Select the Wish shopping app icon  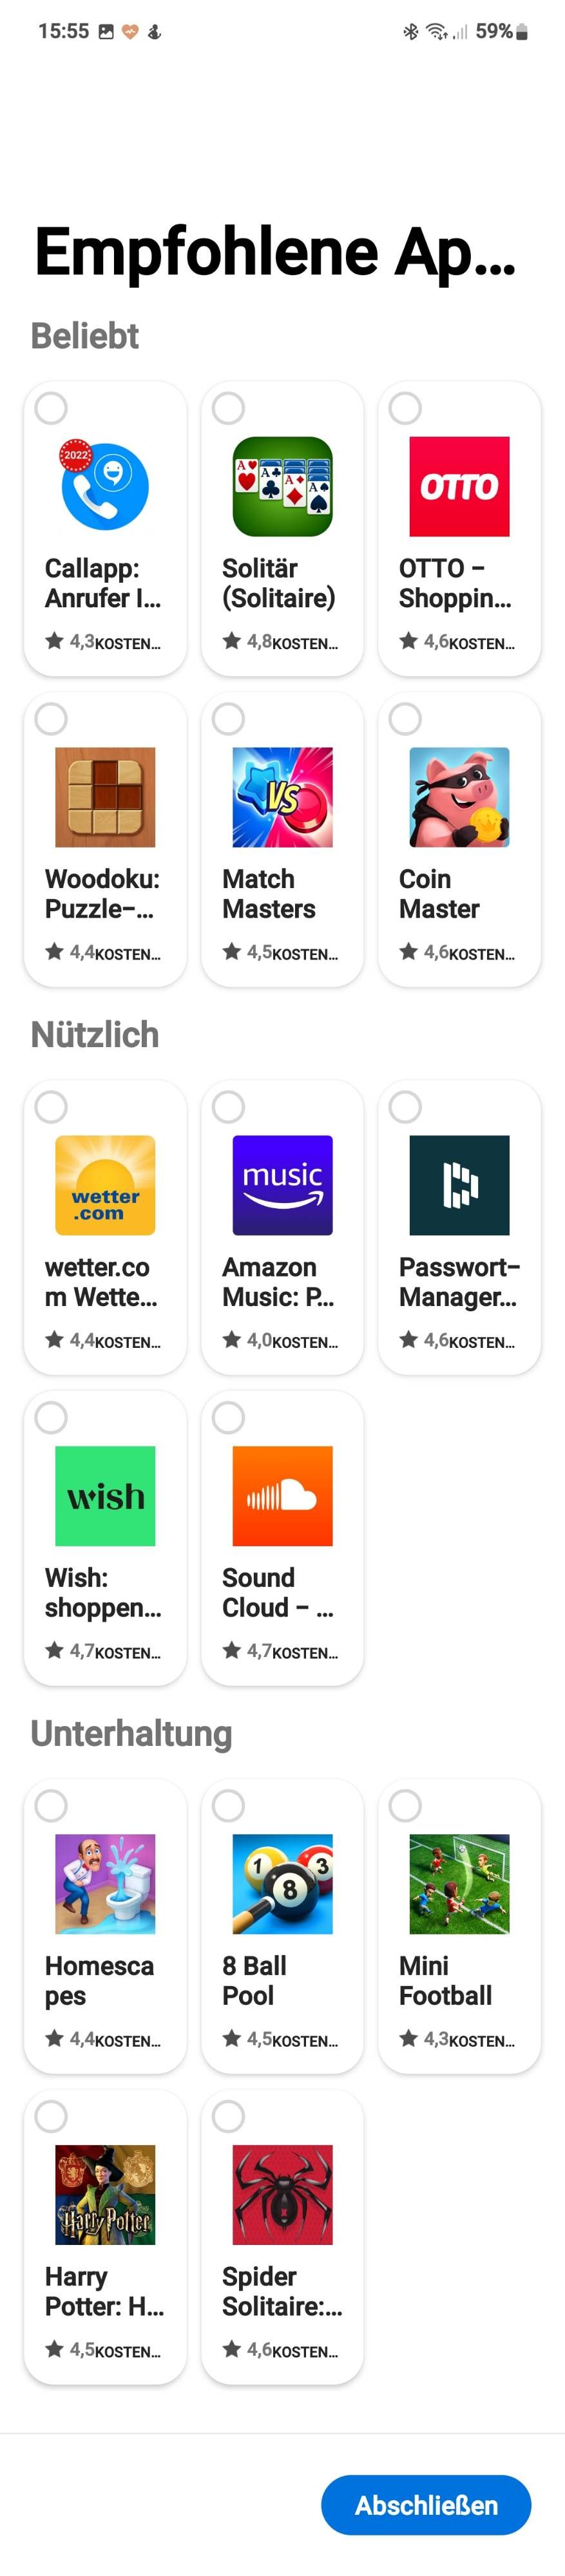click(104, 1496)
